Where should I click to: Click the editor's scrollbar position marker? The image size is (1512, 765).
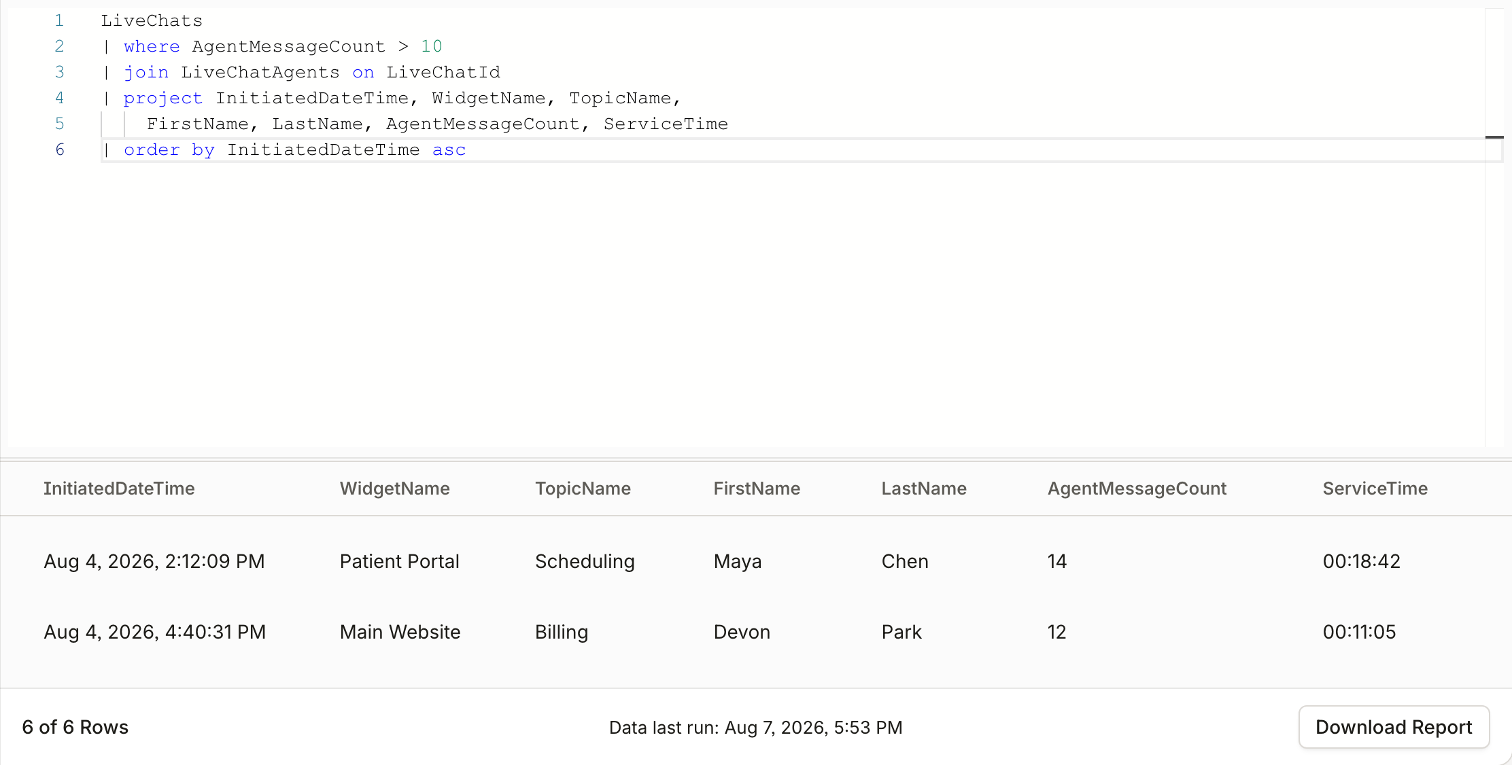1494,137
